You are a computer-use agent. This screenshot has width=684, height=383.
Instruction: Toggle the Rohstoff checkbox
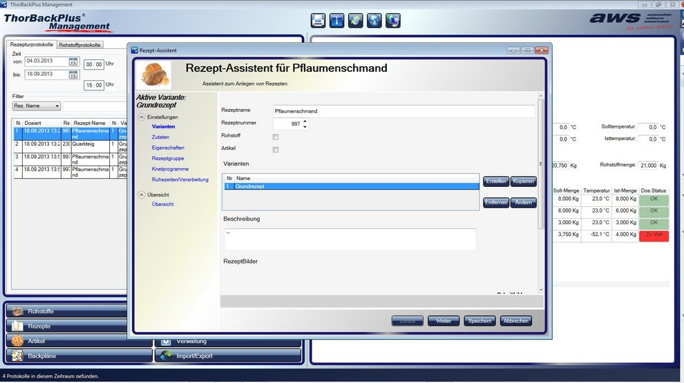point(275,137)
